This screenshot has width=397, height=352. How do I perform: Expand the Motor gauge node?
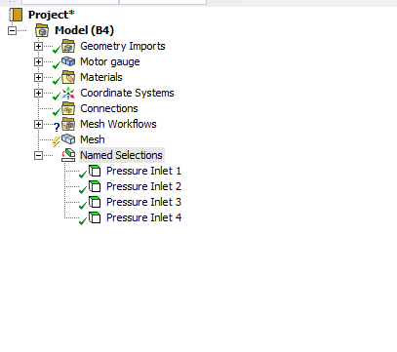click(38, 61)
